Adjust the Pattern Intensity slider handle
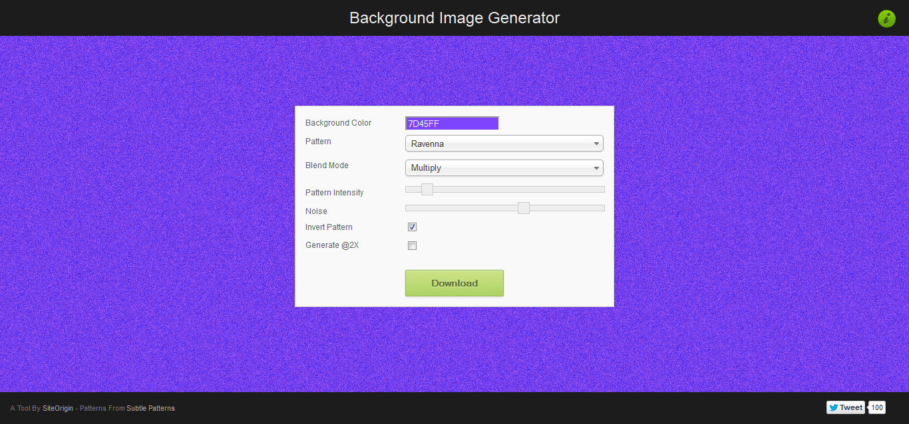Image resolution: width=909 pixels, height=424 pixels. coord(426,189)
